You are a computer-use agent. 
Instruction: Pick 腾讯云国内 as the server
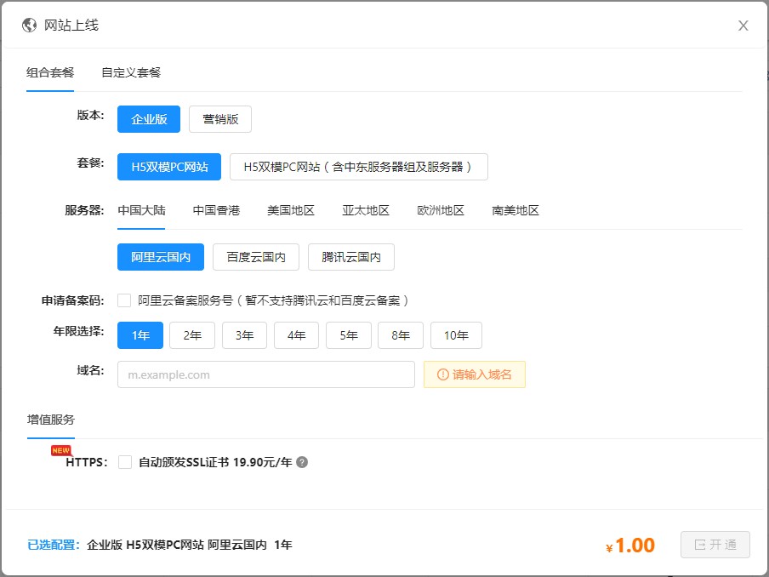350,257
